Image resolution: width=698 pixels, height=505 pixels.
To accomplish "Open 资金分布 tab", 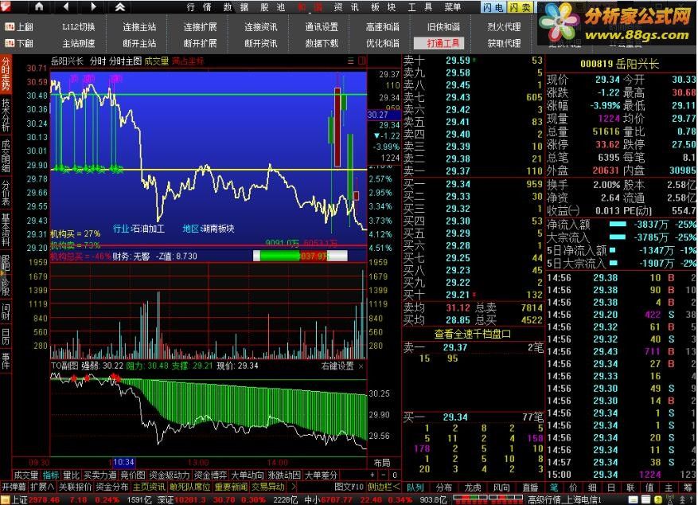I will 111,487.
